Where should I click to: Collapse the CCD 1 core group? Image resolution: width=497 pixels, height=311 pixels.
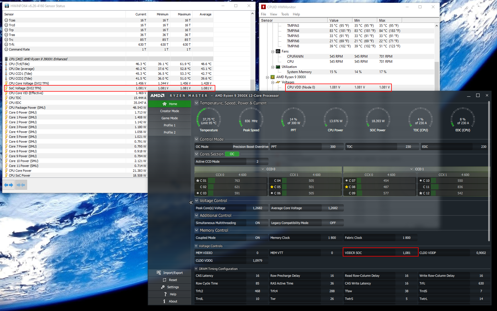[411, 169]
